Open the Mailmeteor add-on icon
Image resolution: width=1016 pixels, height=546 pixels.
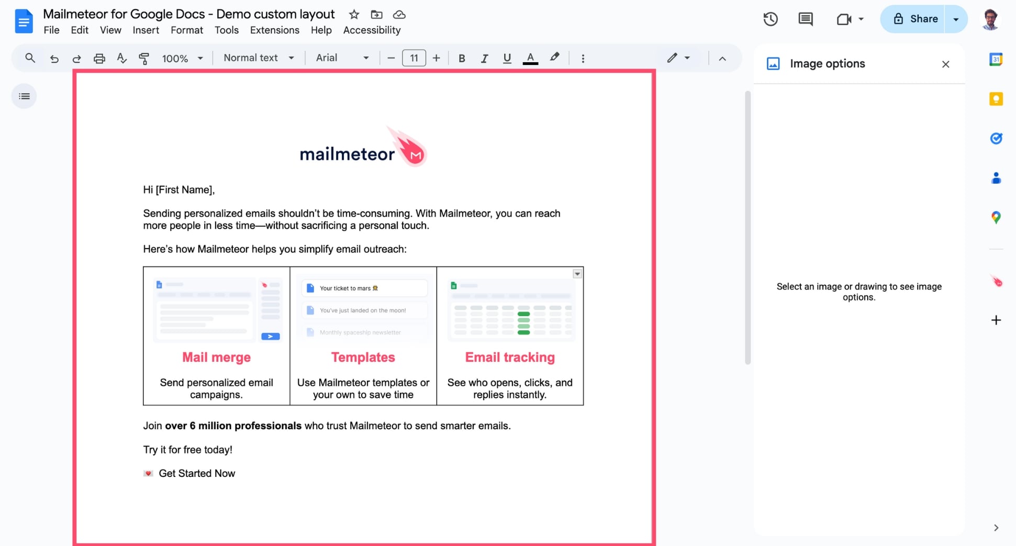(x=996, y=282)
